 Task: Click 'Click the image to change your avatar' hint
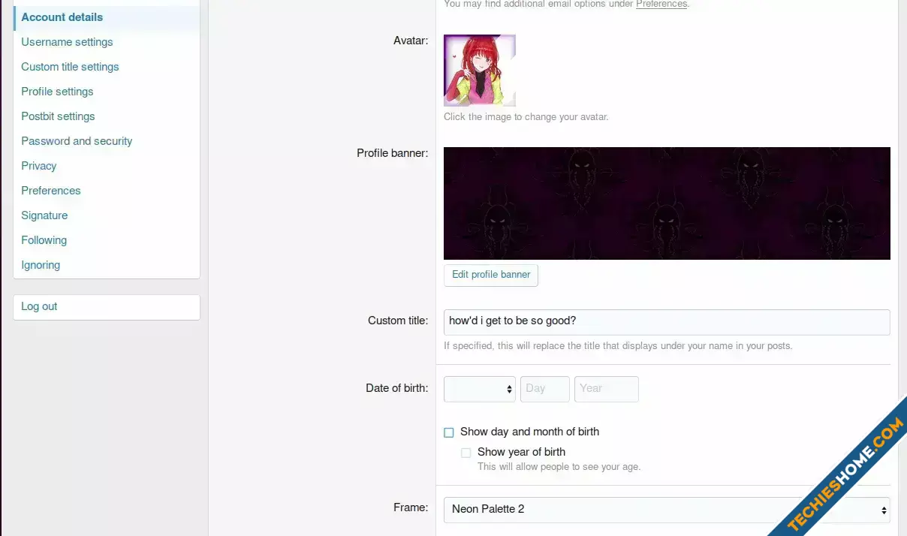coord(526,117)
